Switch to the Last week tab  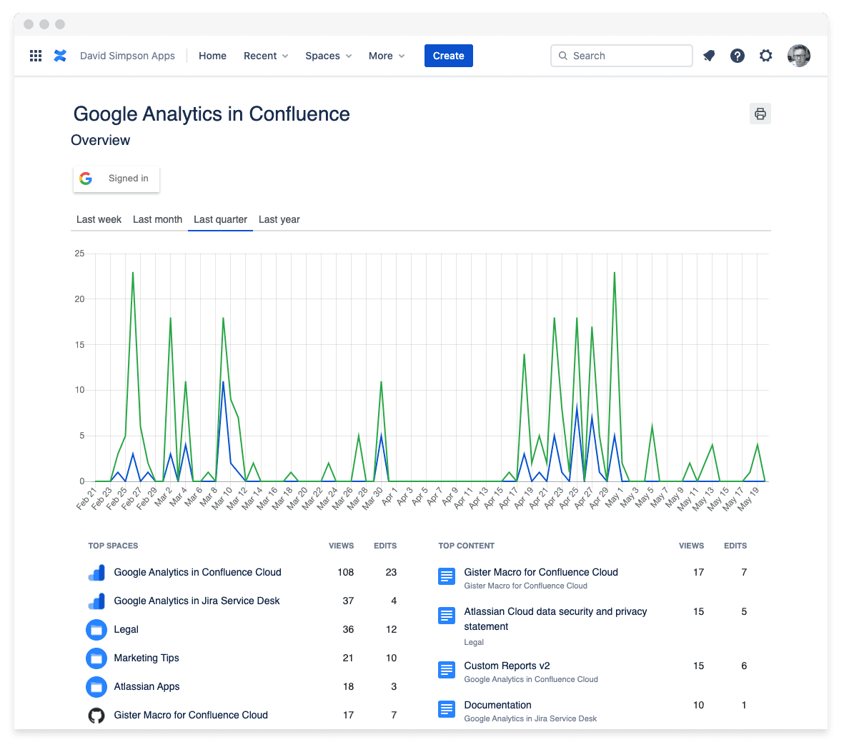99,219
